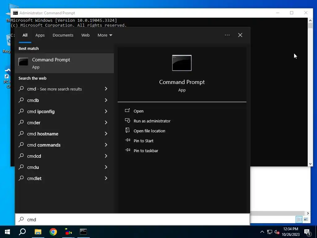This screenshot has width=317, height=238.
Task: Expand arrow beside cmd commands suggestion
Action: tap(106, 144)
